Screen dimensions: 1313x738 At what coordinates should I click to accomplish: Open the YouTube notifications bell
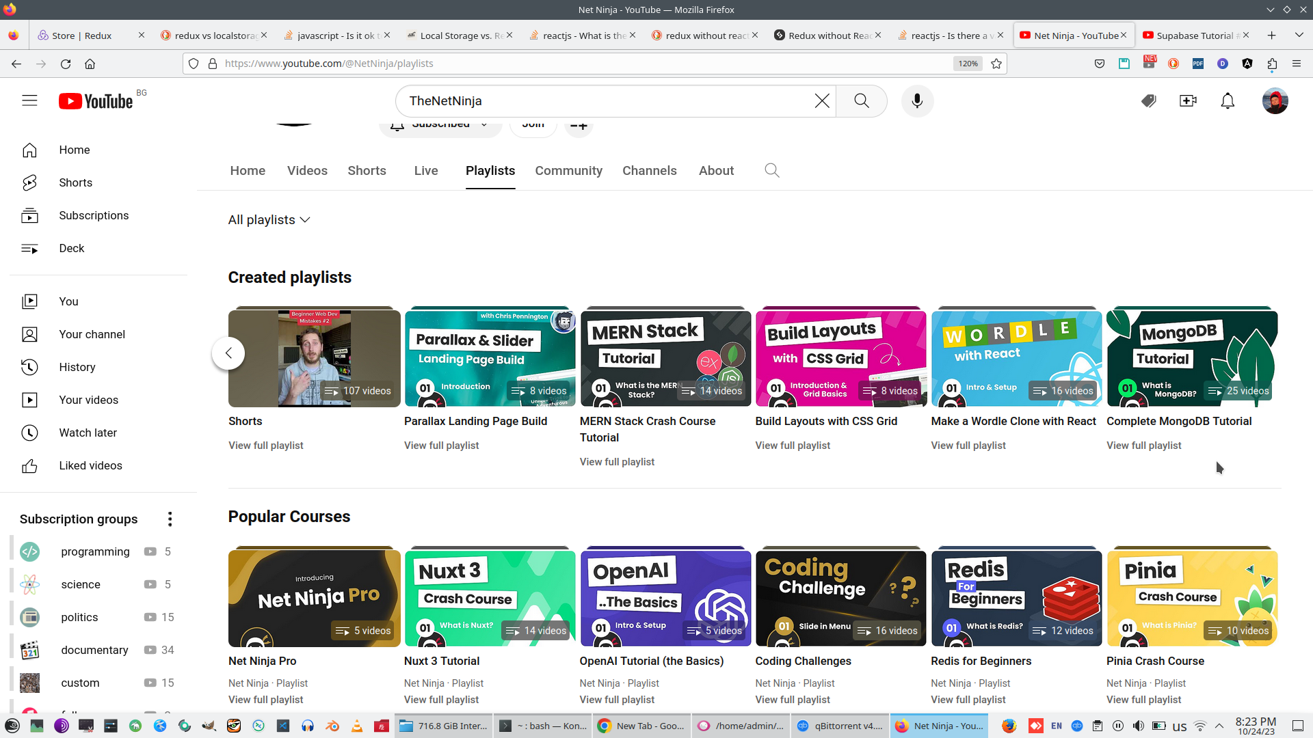click(1228, 101)
